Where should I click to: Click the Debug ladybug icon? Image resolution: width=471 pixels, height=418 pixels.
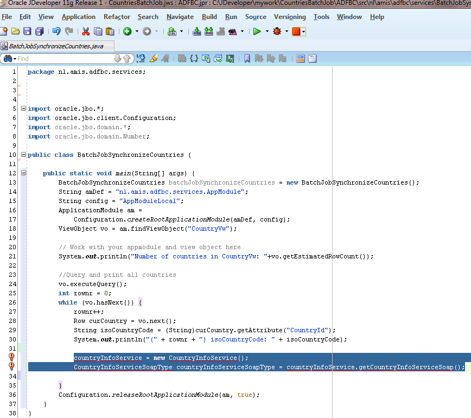coord(277,31)
